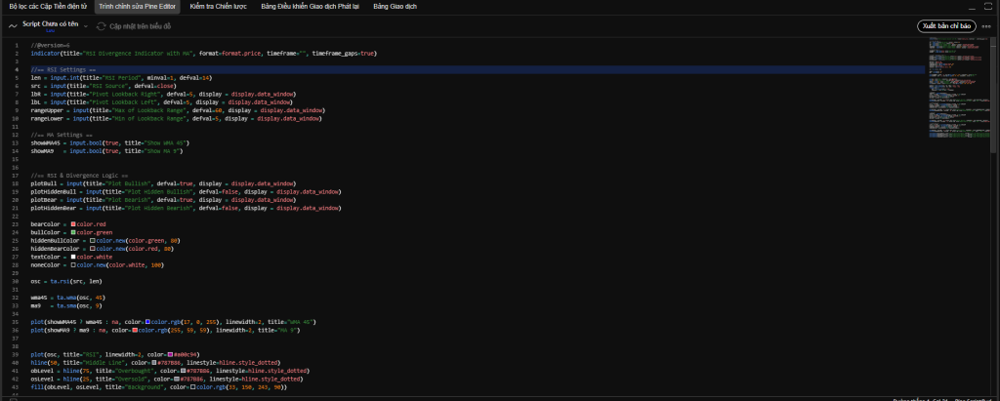
Task: Click the red swatch next to bearColor
Action: (x=73, y=224)
